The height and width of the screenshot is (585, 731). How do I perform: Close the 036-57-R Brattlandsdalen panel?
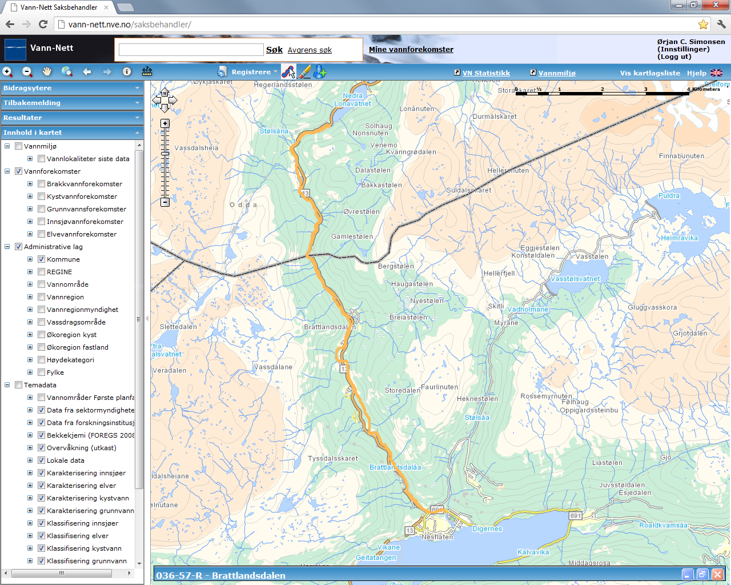pyautogui.click(x=717, y=575)
